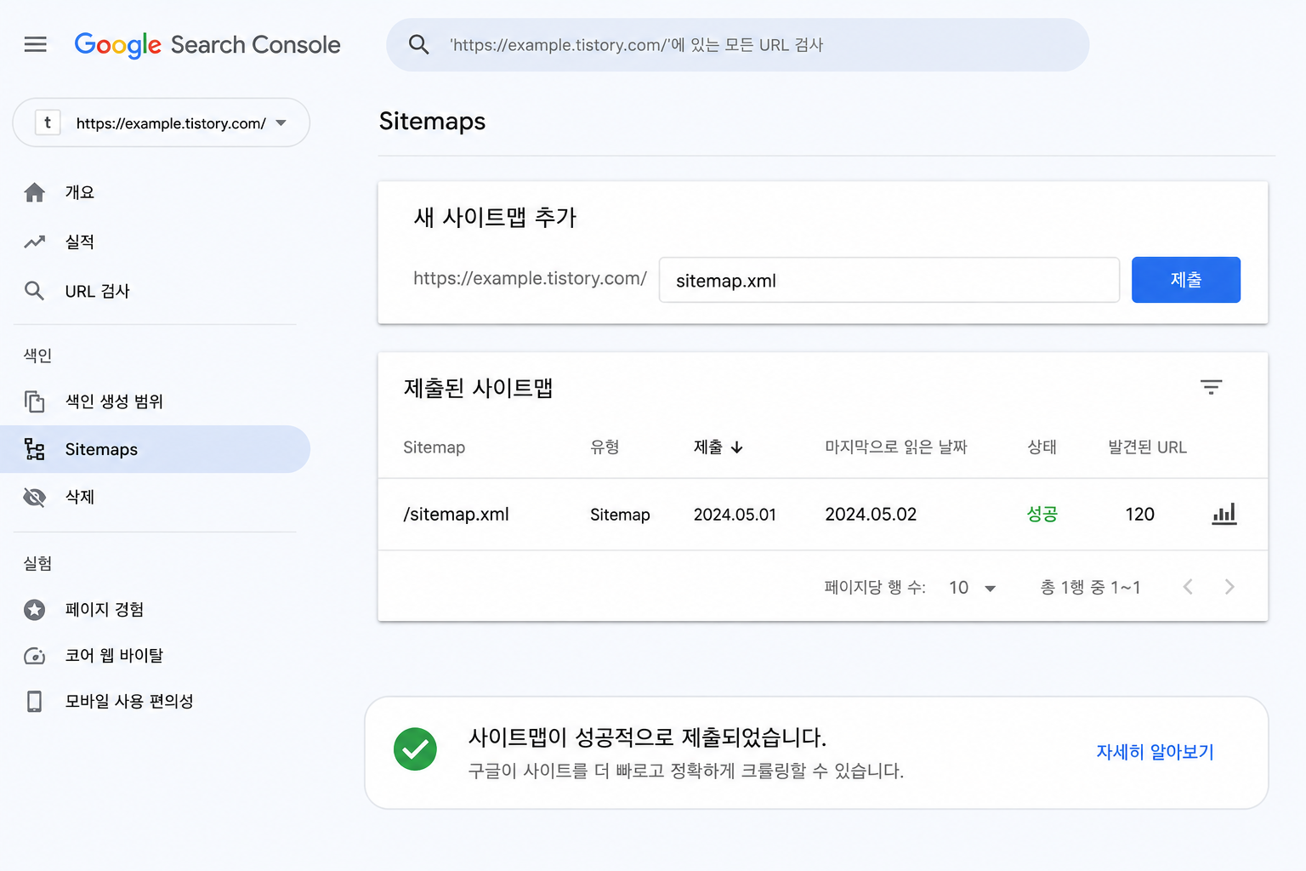The image size is (1306, 871).
Task: Sort by the 상태 column header
Action: click(x=1042, y=447)
